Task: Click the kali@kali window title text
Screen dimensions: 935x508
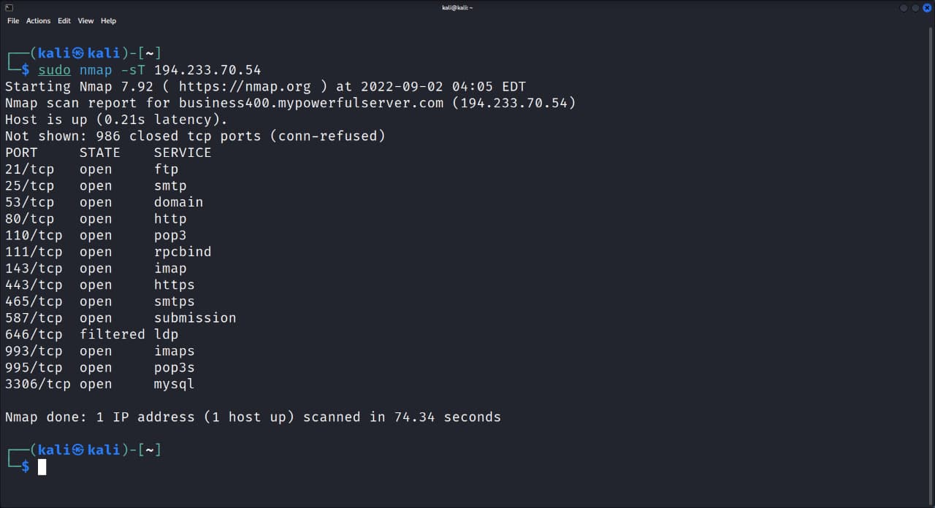Action: [458, 7]
